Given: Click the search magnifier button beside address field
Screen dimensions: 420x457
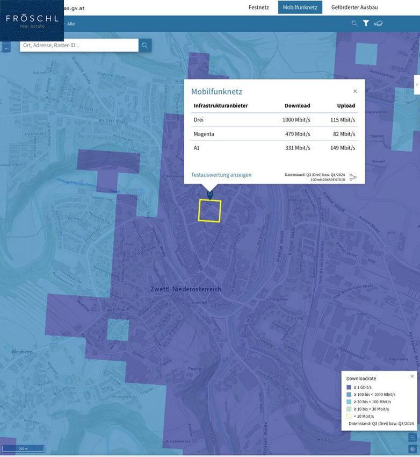Looking at the screenshot, I should point(145,46).
